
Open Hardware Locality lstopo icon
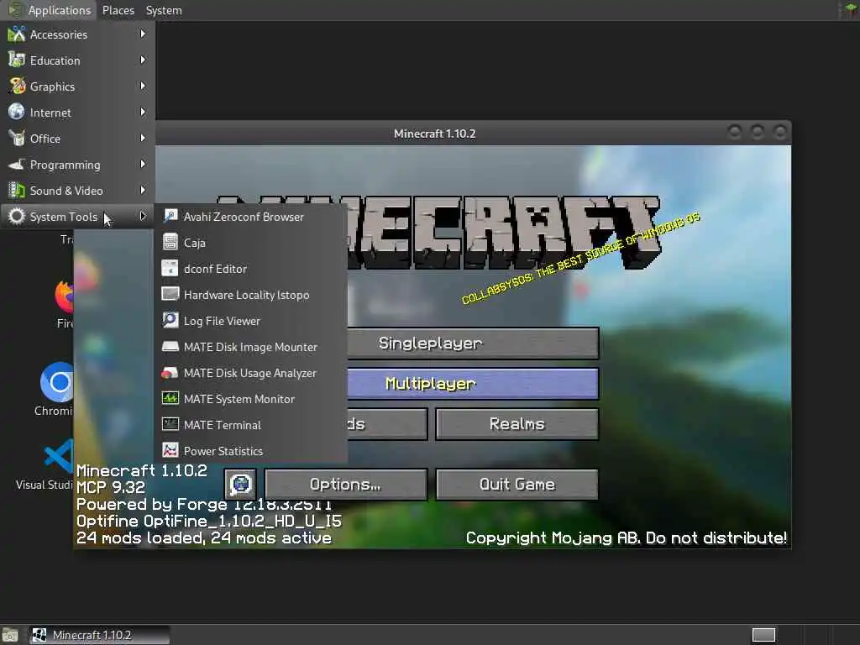pyautogui.click(x=170, y=294)
